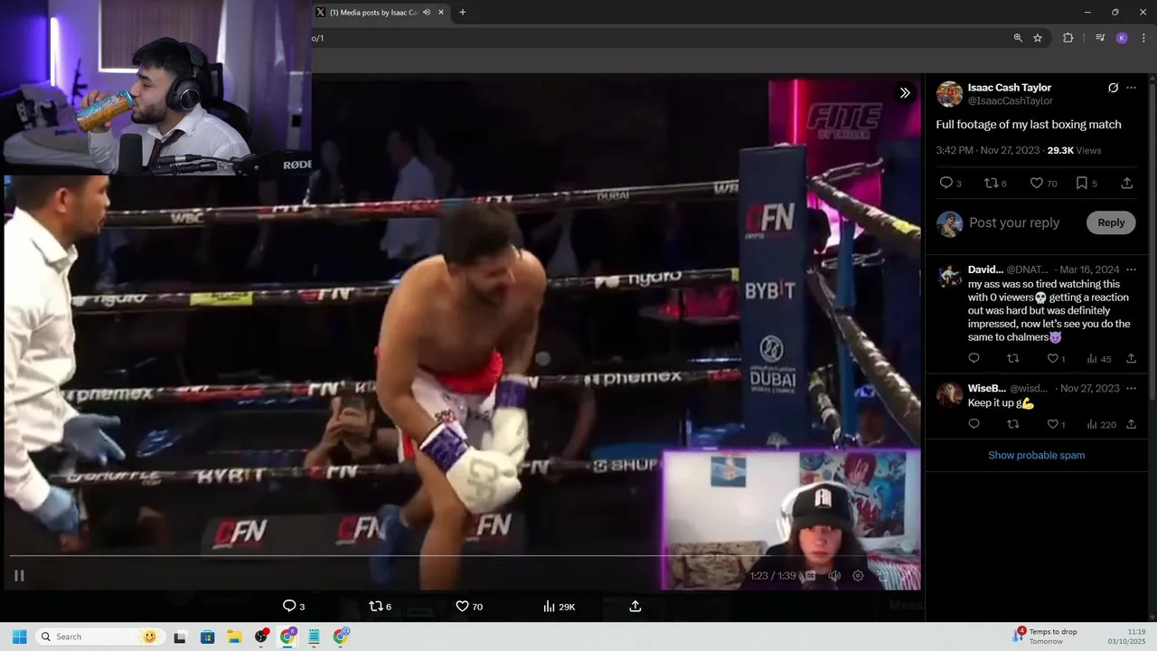Switch the video player to fullscreen
1157x651 pixels.
906,575
